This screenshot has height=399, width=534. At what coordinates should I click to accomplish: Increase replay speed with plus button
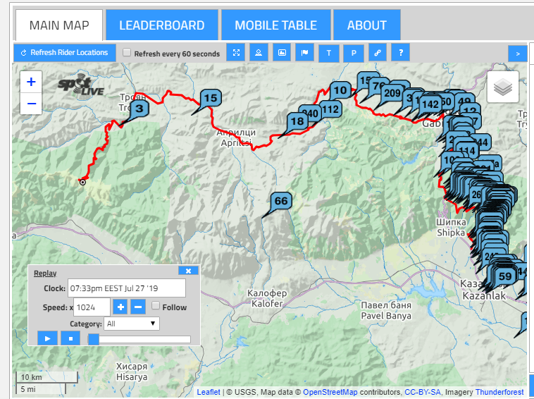(120, 307)
